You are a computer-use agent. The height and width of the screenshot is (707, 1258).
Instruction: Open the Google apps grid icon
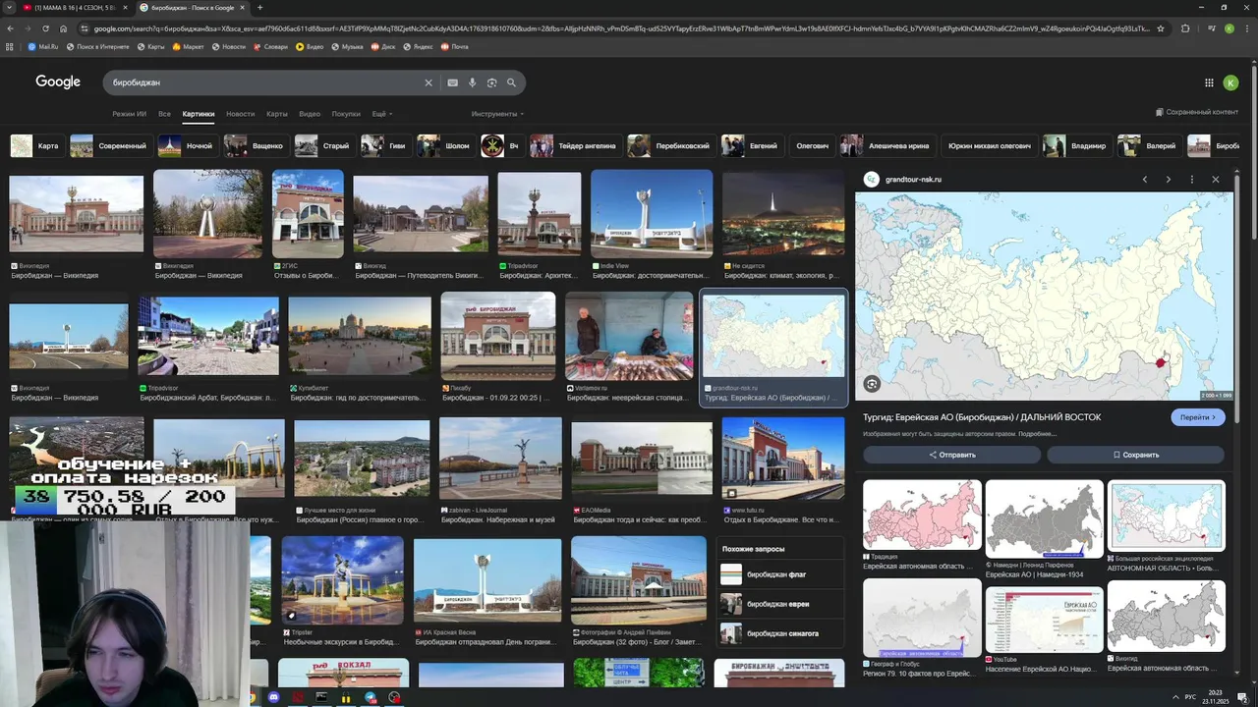click(1209, 82)
